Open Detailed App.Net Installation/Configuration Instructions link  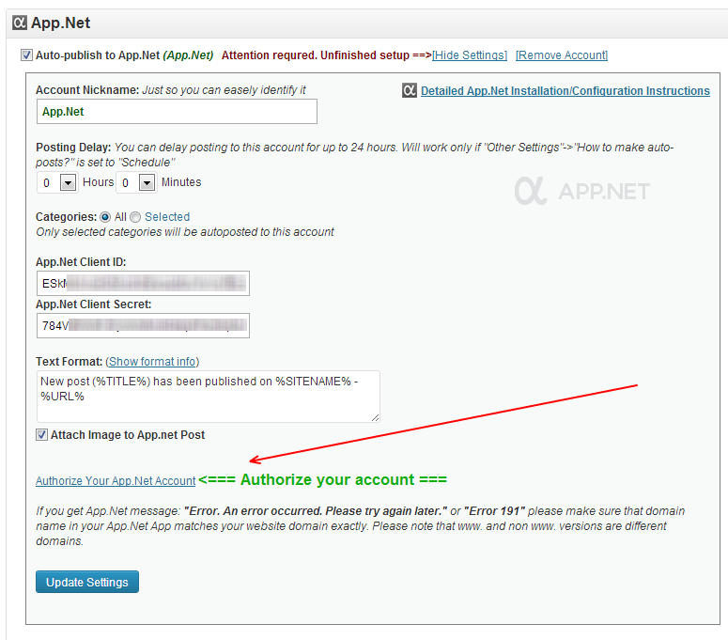565,90
